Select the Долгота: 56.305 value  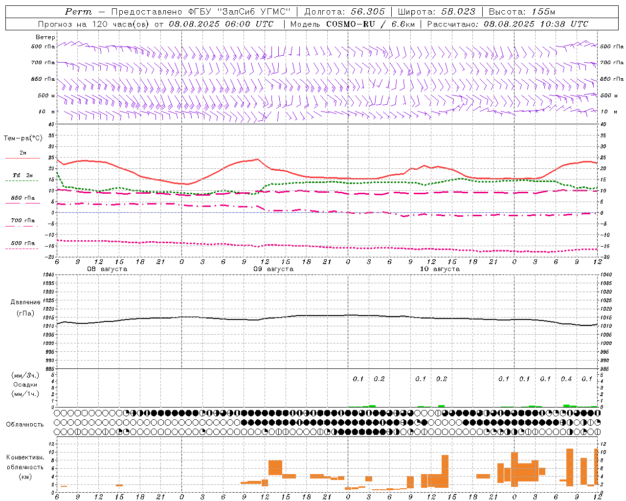345,12
